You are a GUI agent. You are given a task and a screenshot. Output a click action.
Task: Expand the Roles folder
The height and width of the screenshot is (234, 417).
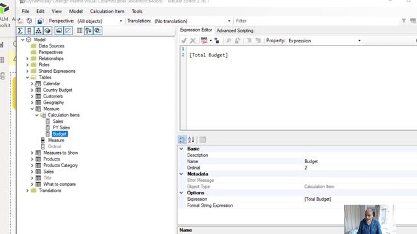pyautogui.click(x=27, y=65)
